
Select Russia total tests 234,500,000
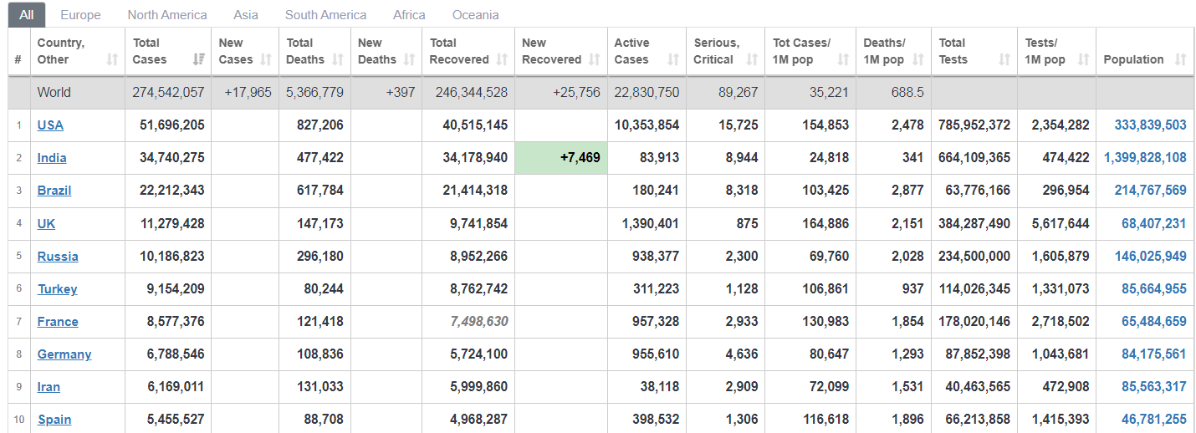click(974, 256)
